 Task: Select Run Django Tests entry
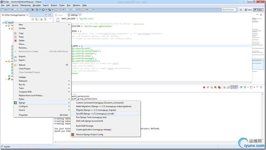click(105, 117)
